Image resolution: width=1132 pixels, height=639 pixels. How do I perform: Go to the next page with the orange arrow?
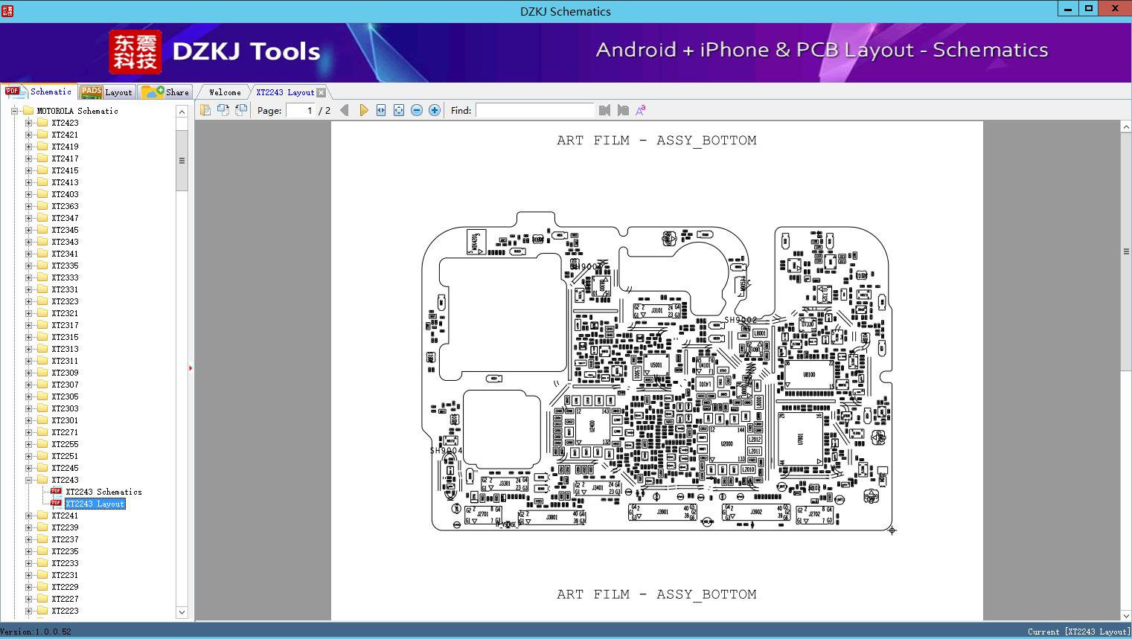tap(364, 110)
